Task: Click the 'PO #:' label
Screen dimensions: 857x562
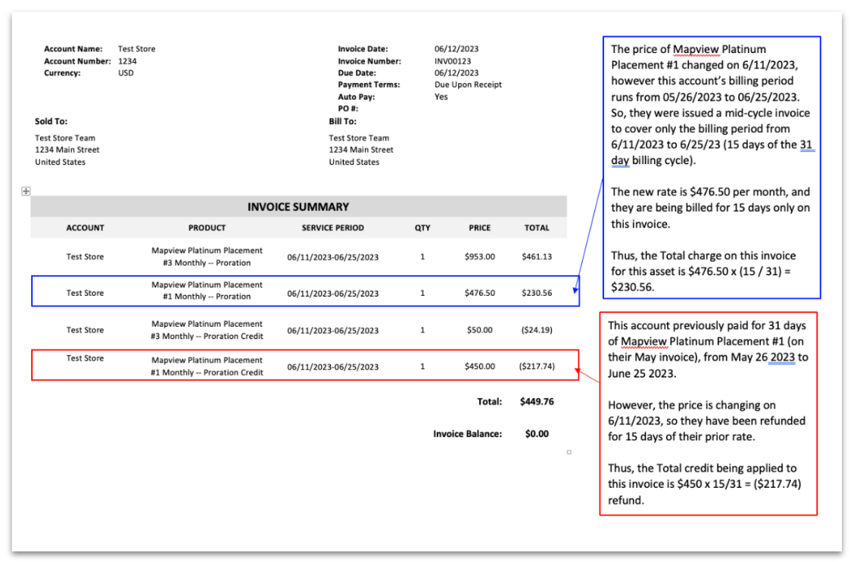Action: 348,108
